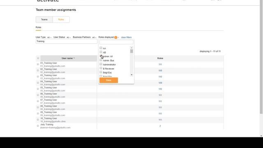
Task: Switch to the orange Roles tab button
Action: pos(61,19)
